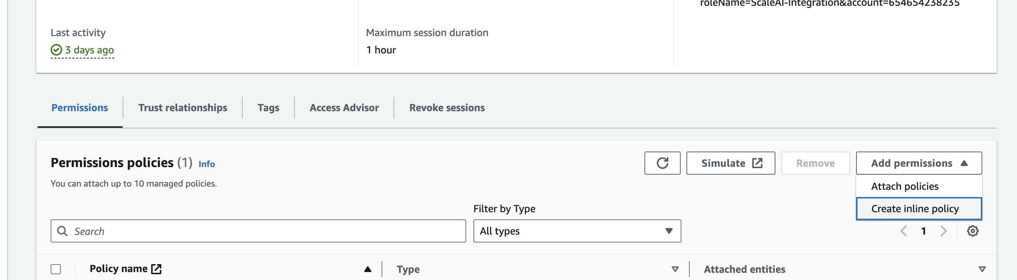The image size is (1017, 280).
Task: Click the Simulate button
Action: click(730, 163)
